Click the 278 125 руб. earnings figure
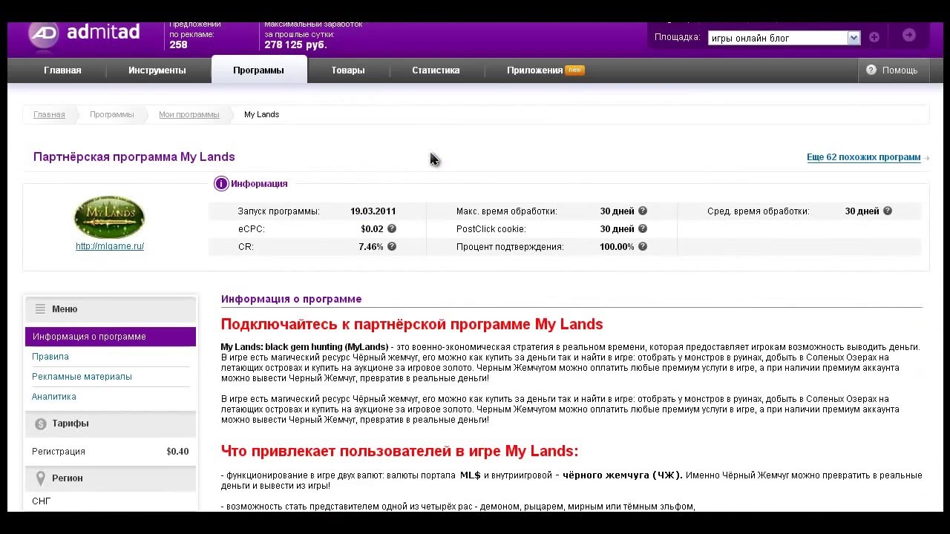950x534 pixels. (295, 44)
